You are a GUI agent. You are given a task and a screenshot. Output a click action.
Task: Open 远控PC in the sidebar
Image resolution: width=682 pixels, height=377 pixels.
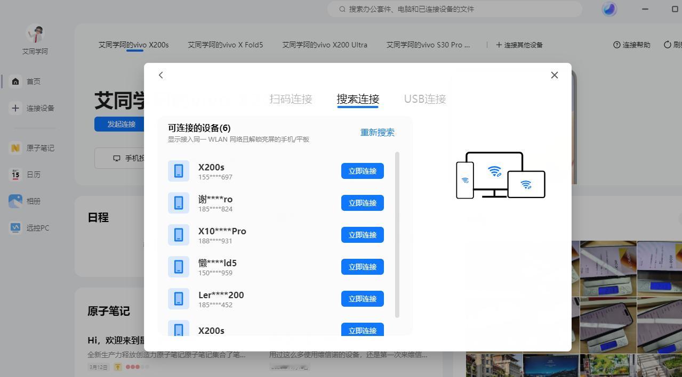pos(30,228)
